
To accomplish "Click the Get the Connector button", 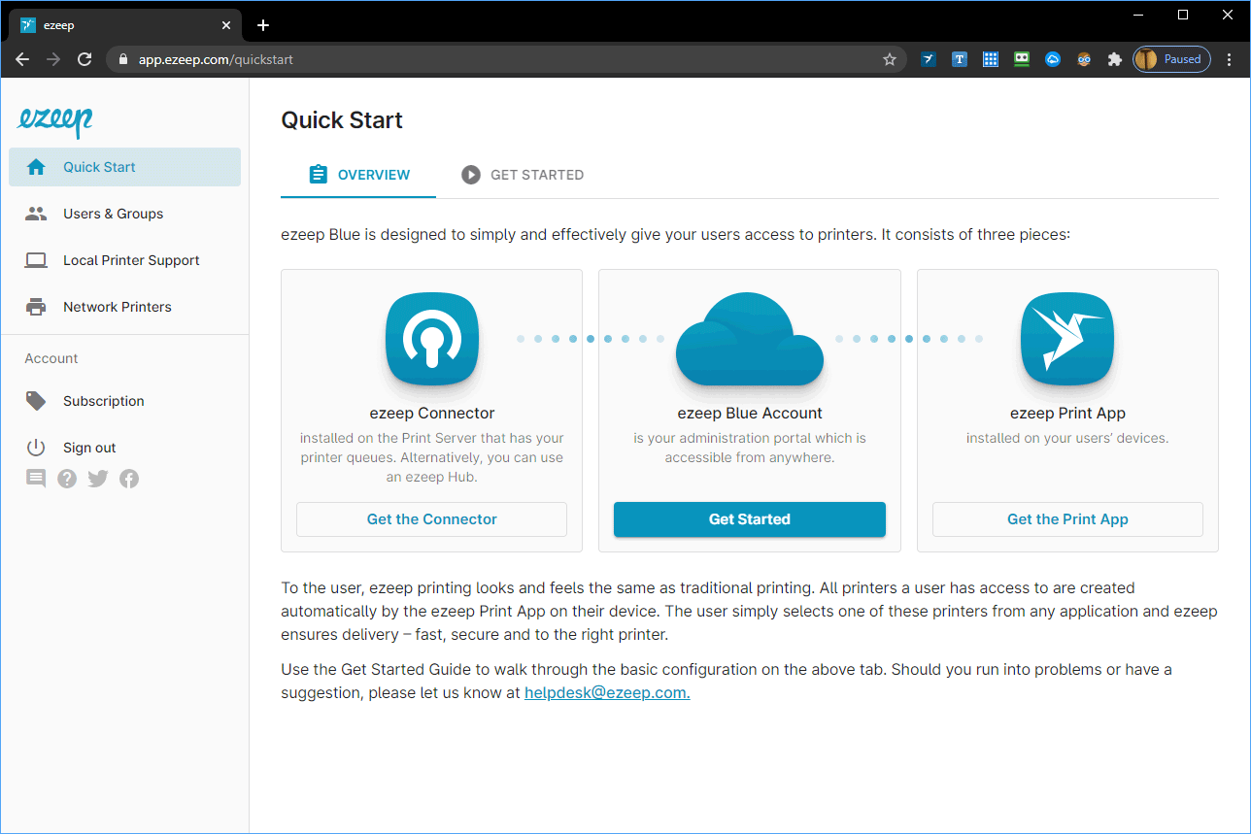I will click(432, 519).
